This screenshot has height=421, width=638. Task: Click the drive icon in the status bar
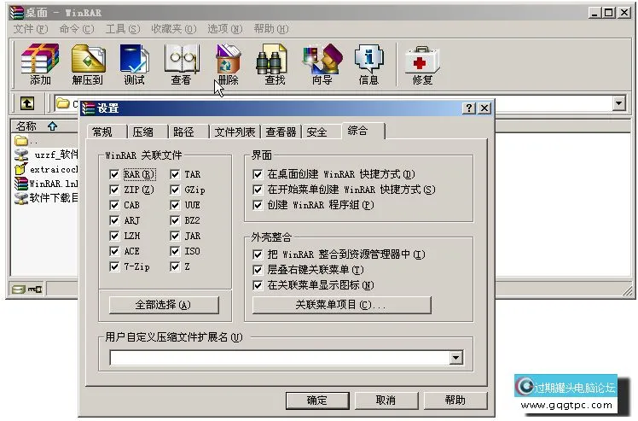pos(18,289)
